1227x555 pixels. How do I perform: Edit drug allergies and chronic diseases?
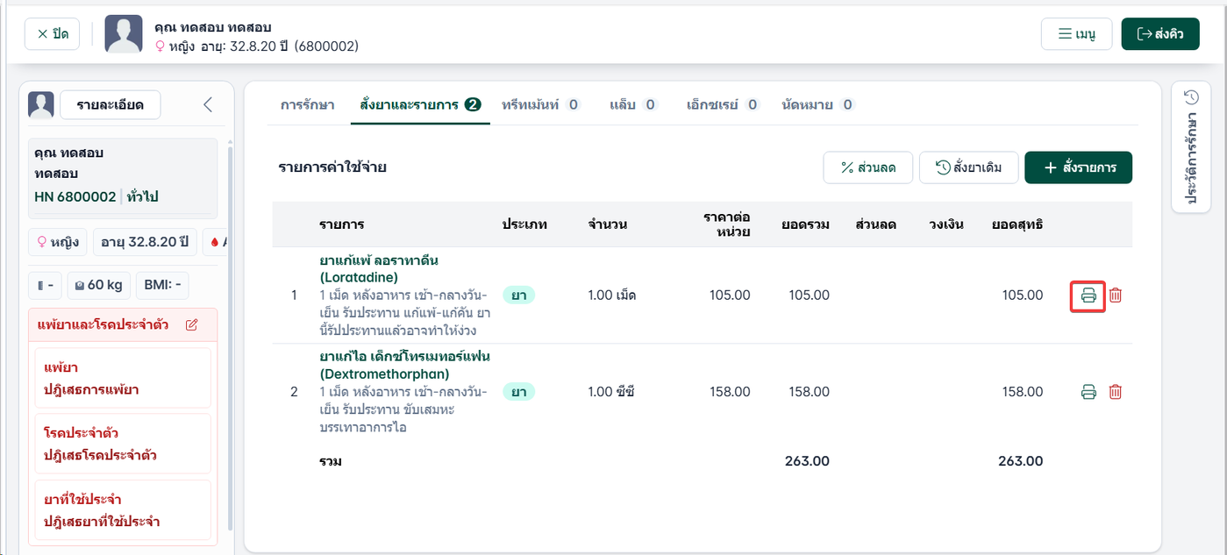(192, 324)
